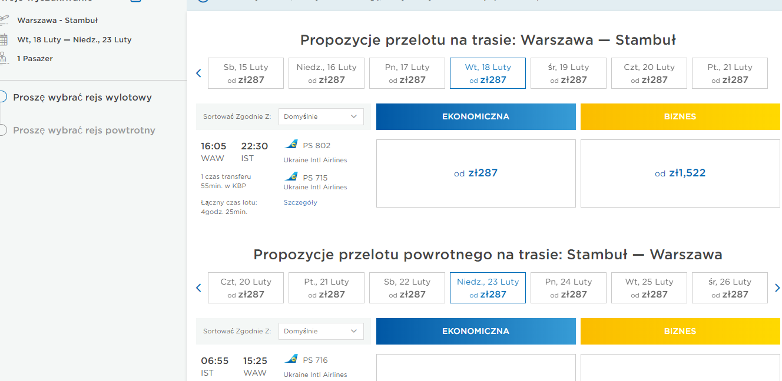Show earlier outbound dates with left arrow
This screenshot has height=381, width=782.
pos(198,73)
